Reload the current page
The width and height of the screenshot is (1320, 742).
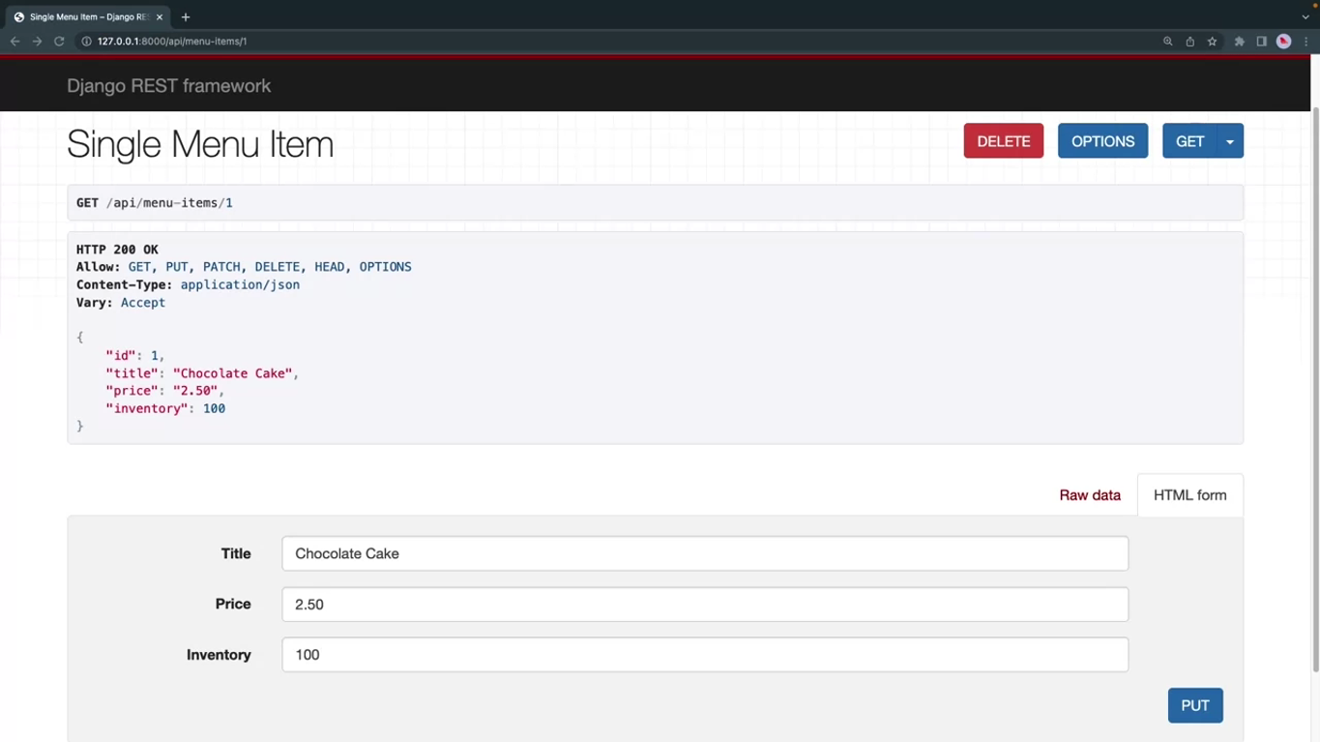[x=59, y=42]
